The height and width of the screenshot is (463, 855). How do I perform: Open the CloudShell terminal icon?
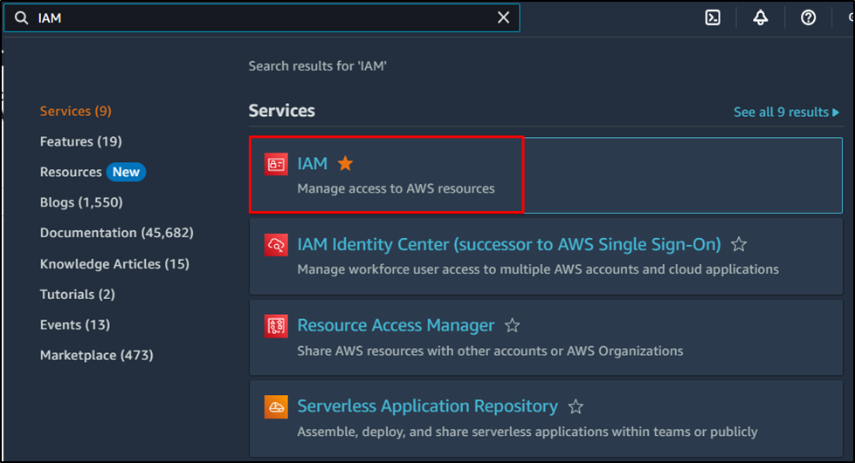(713, 17)
